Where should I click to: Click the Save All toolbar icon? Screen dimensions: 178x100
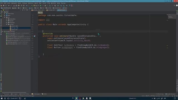pyautogui.click(x=4, y=6)
